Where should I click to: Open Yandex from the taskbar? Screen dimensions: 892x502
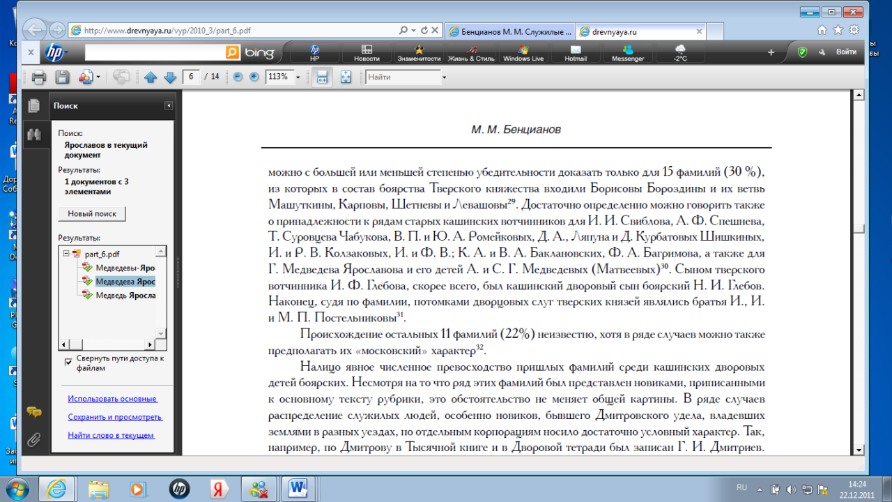220,488
